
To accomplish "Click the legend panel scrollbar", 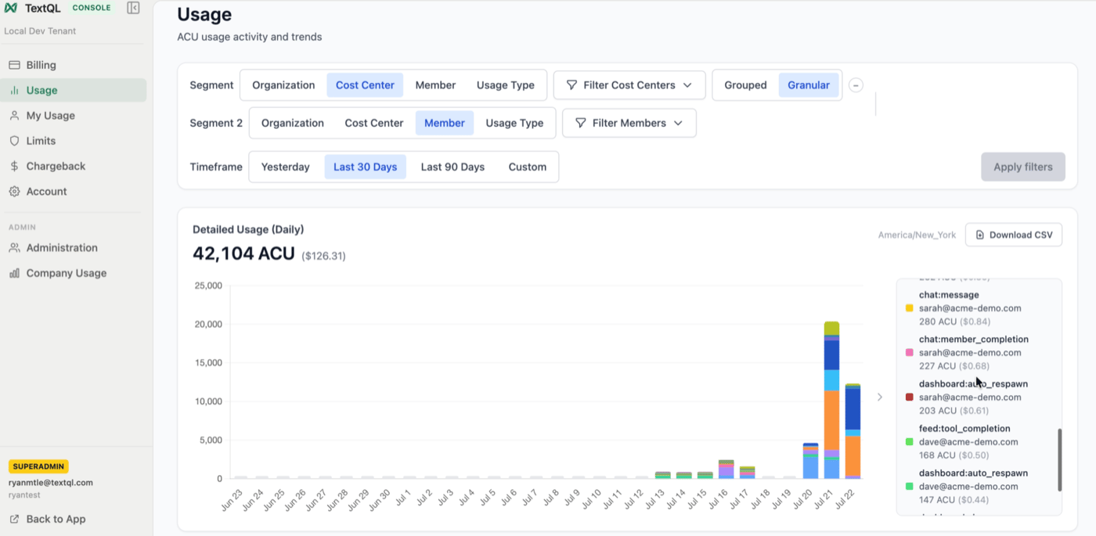I will [x=1060, y=460].
